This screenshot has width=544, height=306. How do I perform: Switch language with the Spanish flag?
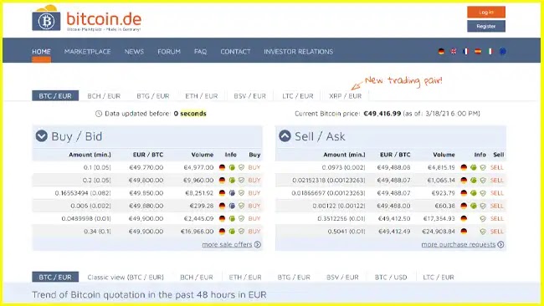[x=478, y=51]
